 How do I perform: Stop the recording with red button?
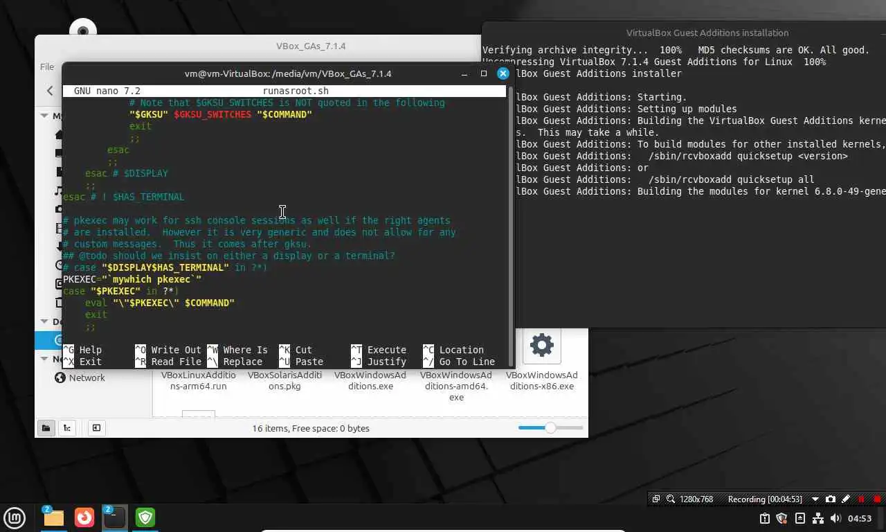tap(878, 499)
